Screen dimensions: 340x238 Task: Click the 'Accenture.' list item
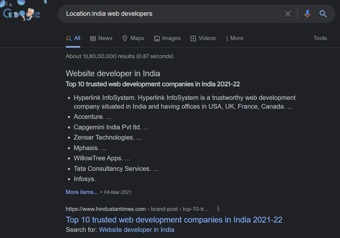92,117
